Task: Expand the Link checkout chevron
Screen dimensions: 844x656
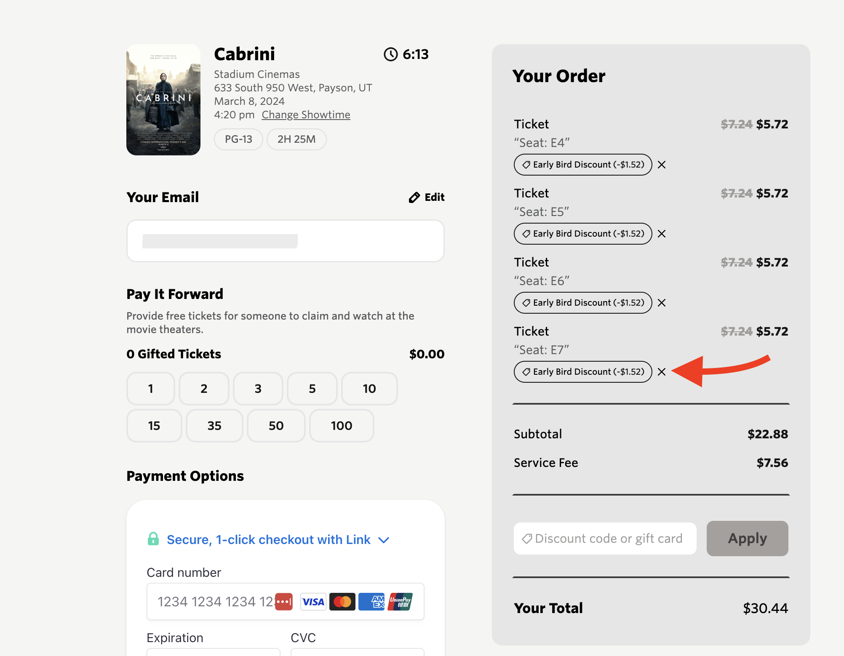Action: point(384,540)
